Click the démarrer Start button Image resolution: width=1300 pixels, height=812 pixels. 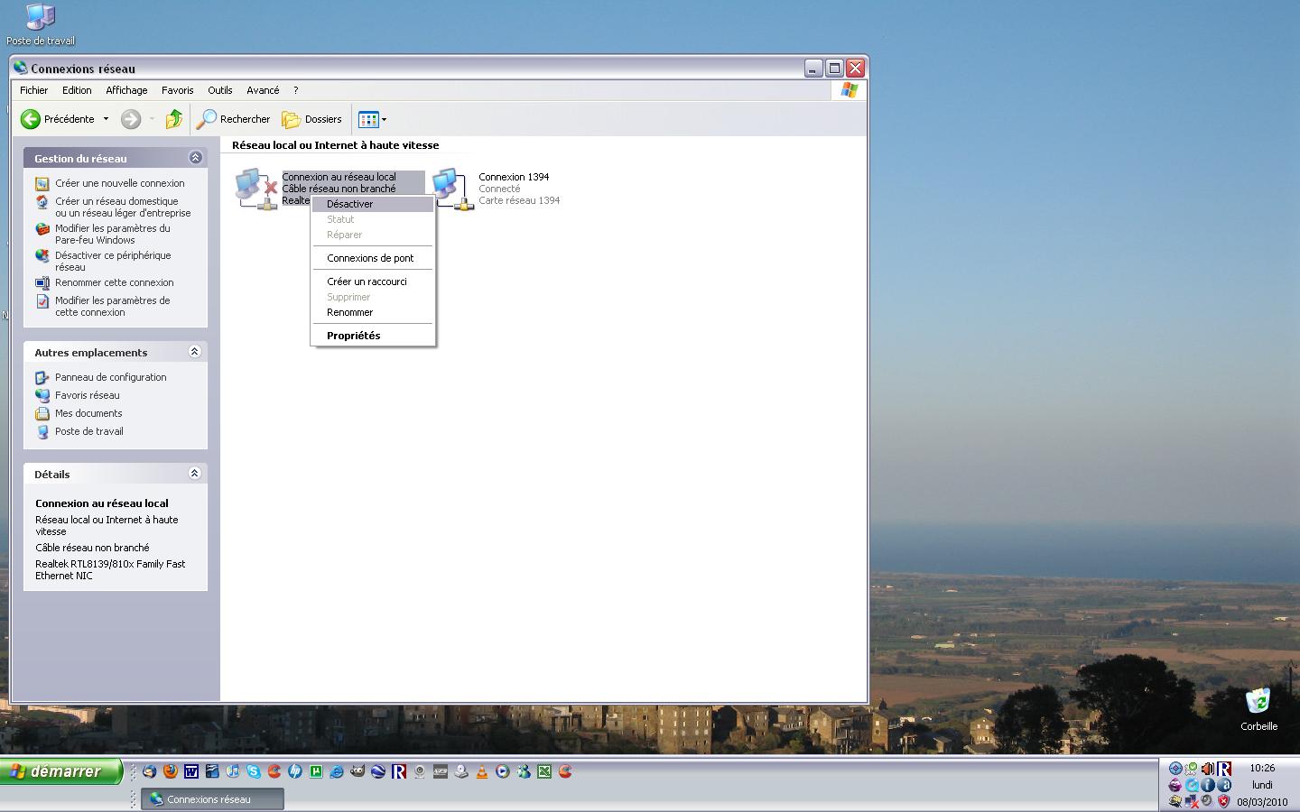[60, 771]
